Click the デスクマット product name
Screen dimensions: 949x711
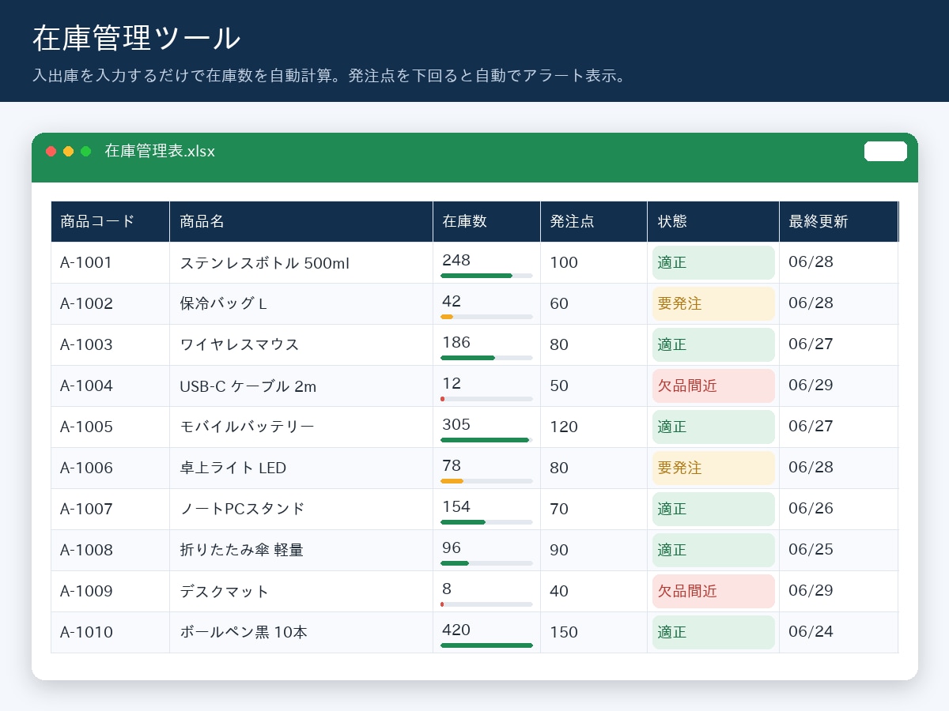[x=225, y=592]
